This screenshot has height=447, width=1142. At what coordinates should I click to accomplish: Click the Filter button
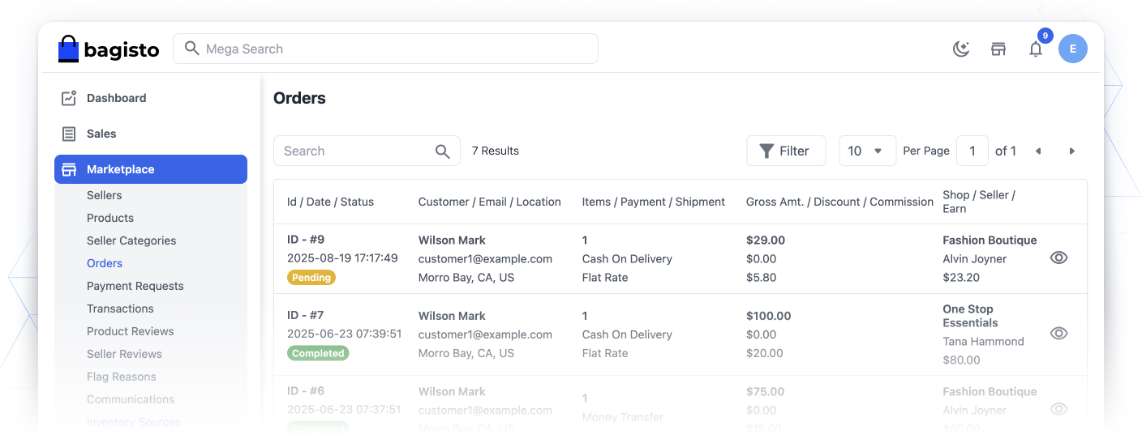[x=786, y=151]
